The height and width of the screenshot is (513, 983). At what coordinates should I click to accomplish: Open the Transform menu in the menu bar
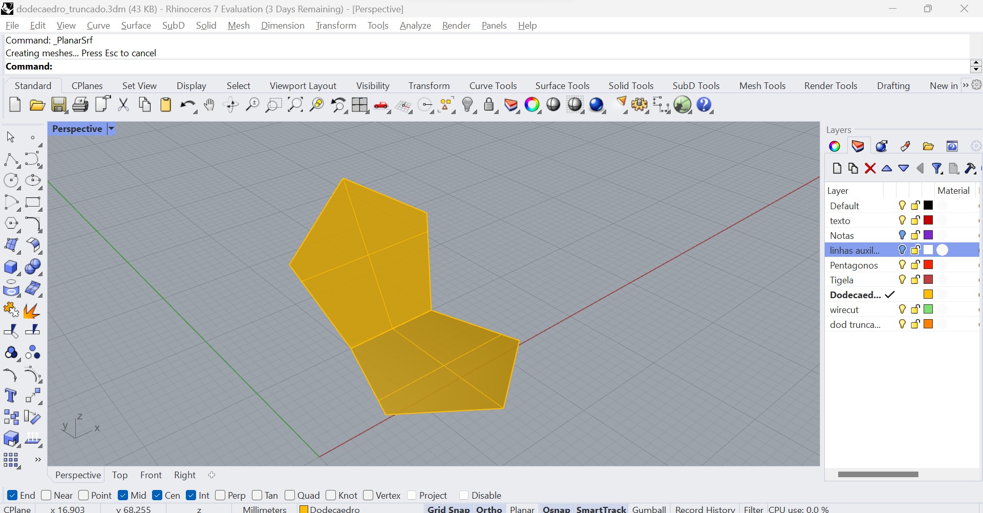[336, 26]
